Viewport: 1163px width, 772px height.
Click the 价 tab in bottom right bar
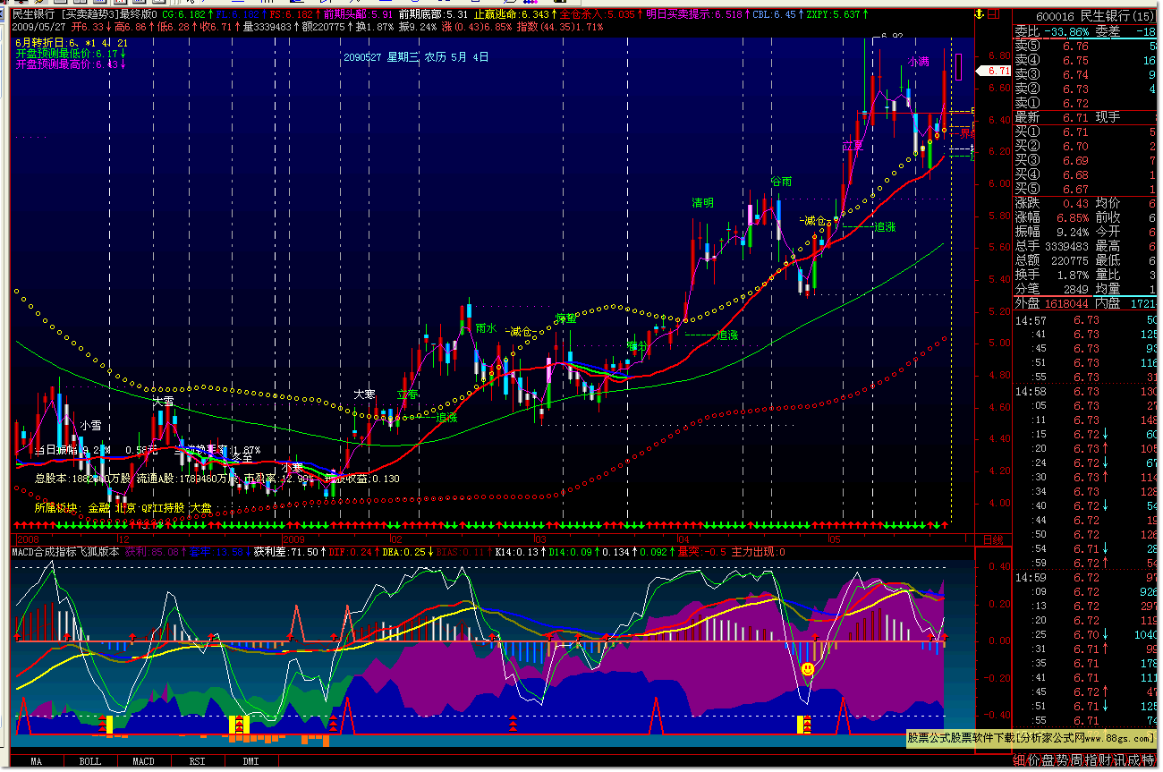point(1035,761)
